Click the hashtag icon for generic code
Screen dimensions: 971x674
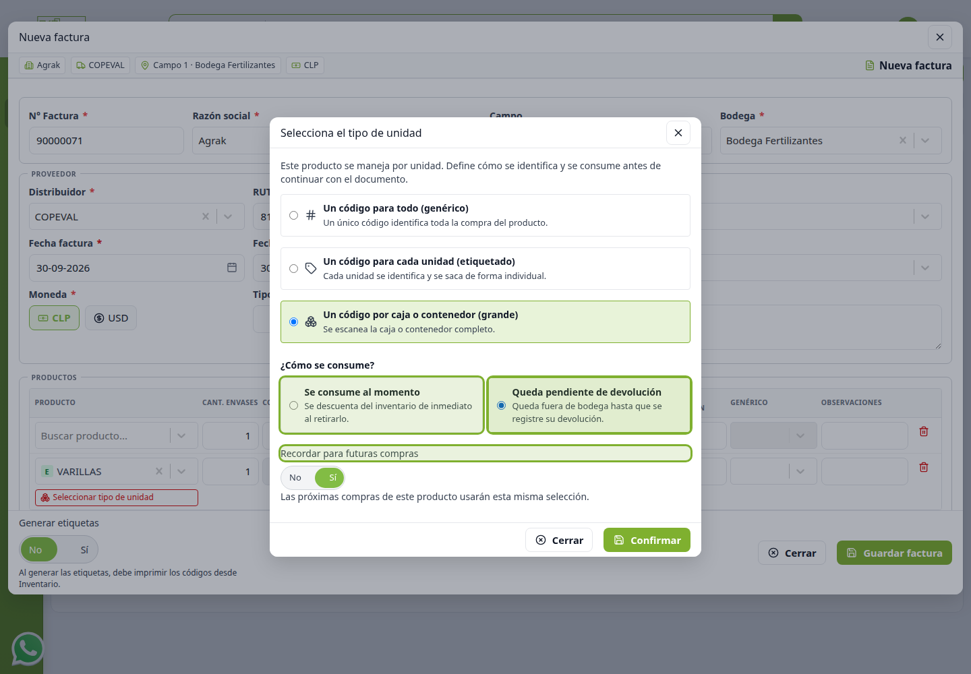coord(311,215)
